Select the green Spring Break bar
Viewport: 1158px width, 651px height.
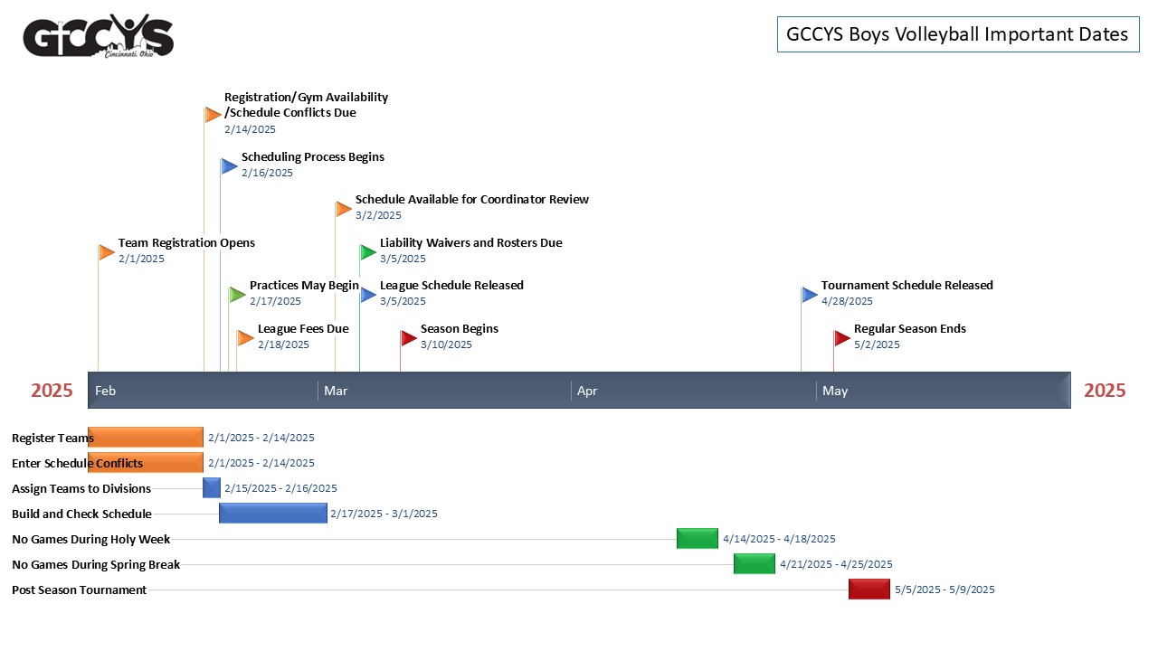(x=755, y=563)
